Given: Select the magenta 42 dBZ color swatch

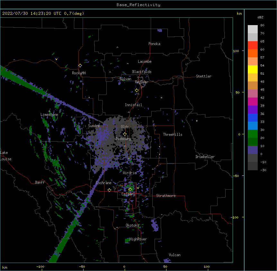Looking at the screenshot, I should tap(253, 101).
